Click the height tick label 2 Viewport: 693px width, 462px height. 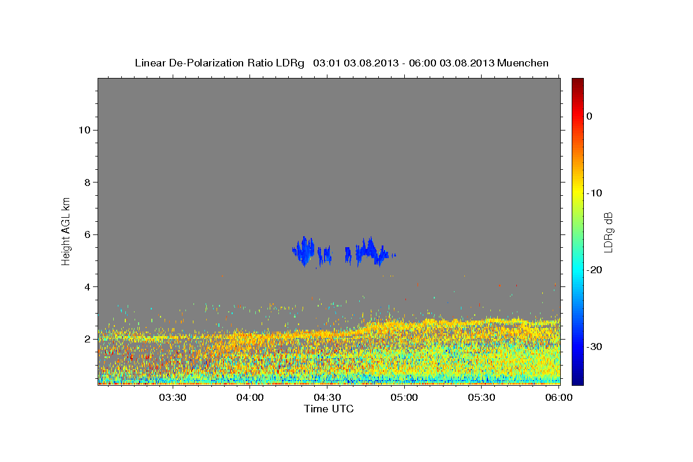point(87,339)
